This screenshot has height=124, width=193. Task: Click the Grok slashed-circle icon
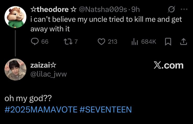pyautogui.click(x=171, y=9)
